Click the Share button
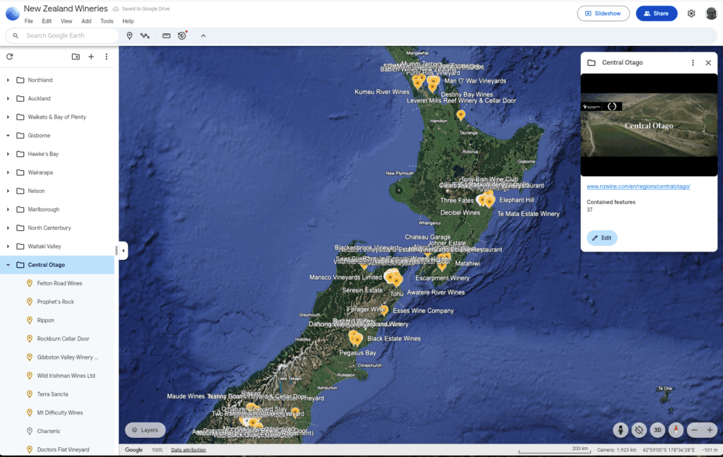The image size is (723, 457). click(656, 13)
